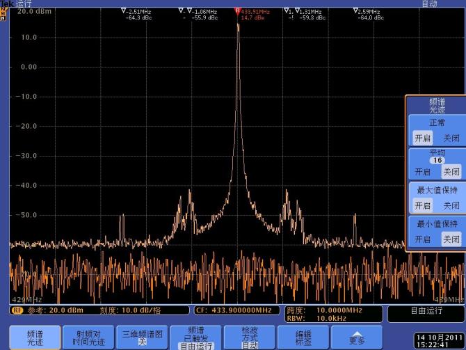Toggle 三维频谱图 setting button
The image size is (466, 350).
142,337
